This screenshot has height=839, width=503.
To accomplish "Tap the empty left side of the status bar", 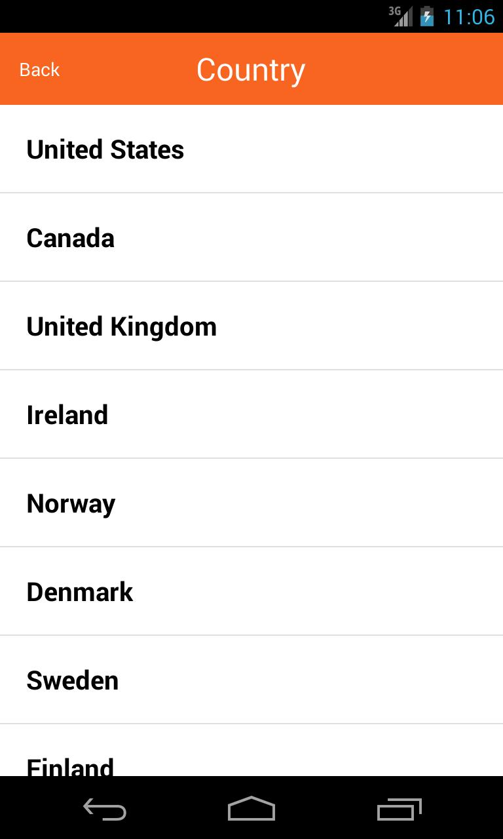I will pyautogui.click(x=164, y=16).
